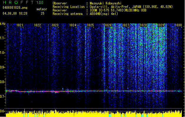Click the 1021 time marker

point(20,25)
